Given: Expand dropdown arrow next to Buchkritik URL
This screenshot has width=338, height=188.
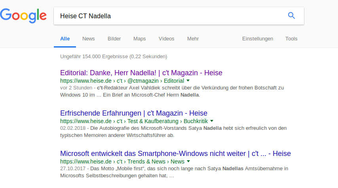Looking at the screenshot, I should click(x=212, y=121).
